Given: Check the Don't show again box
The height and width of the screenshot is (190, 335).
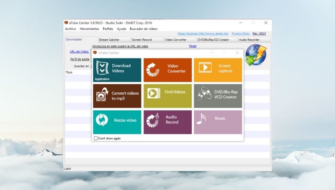Looking at the screenshot, I should [x=96, y=138].
